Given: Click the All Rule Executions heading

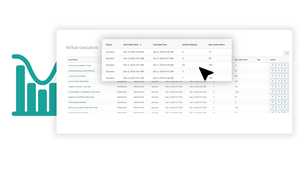Looking at the screenshot, I should click(82, 47).
